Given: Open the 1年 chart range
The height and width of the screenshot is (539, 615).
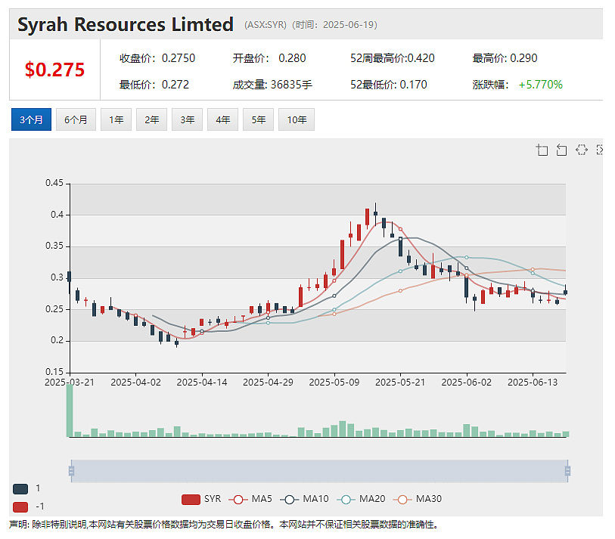Looking at the screenshot, I should 116,119.
